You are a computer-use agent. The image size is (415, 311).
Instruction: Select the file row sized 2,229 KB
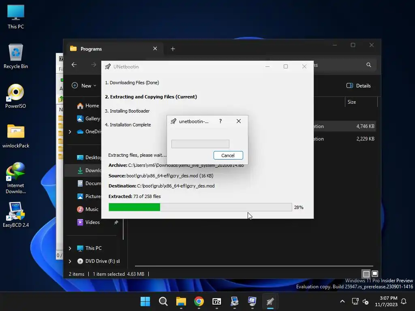click(344, 138)
